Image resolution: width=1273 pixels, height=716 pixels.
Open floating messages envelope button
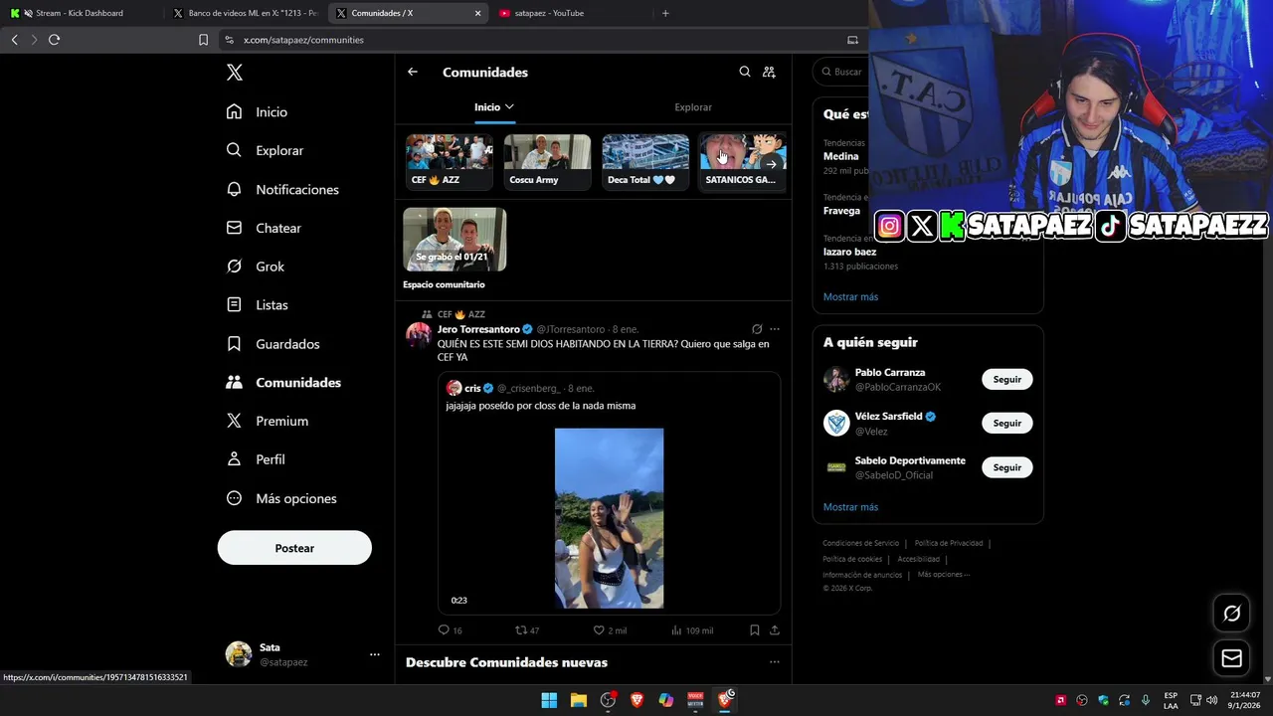[x=1231, y=658]
